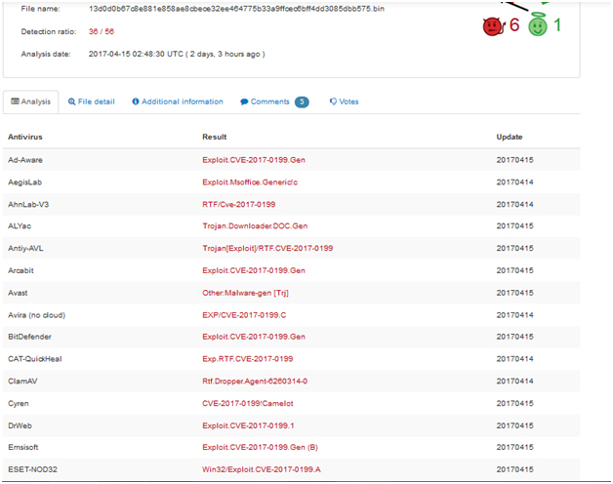613x484 pixels.
Task: Click the Avira update date 20170414
Action: coord(514,315)
